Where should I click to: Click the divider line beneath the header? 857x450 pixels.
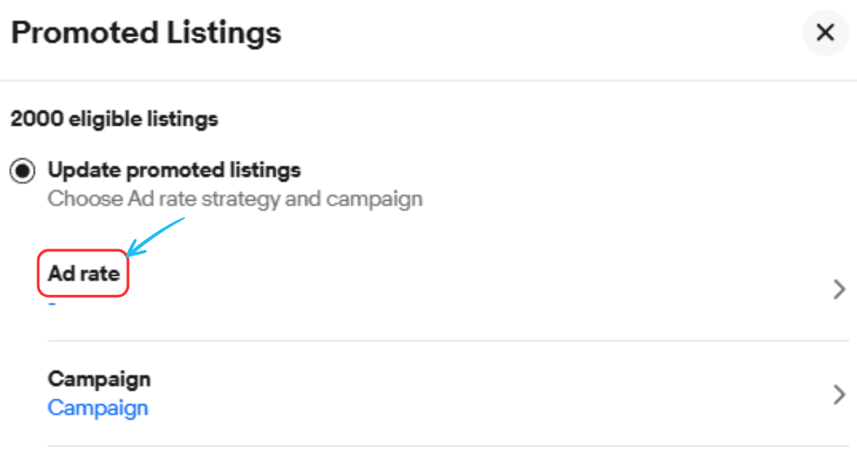(428, 80)
